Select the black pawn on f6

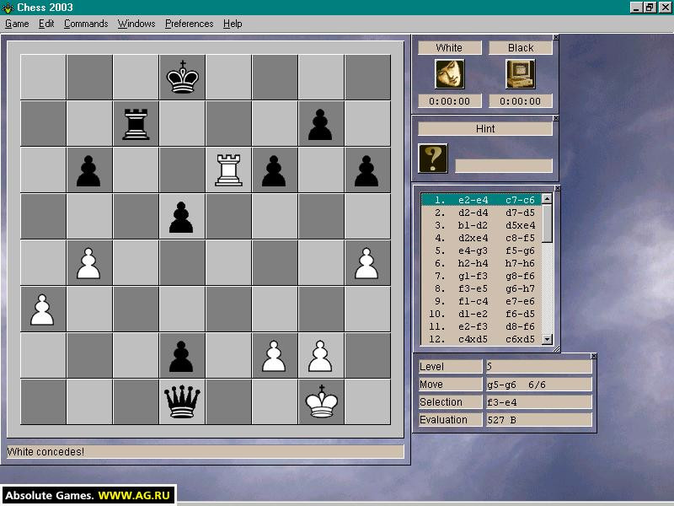point(274,171)
